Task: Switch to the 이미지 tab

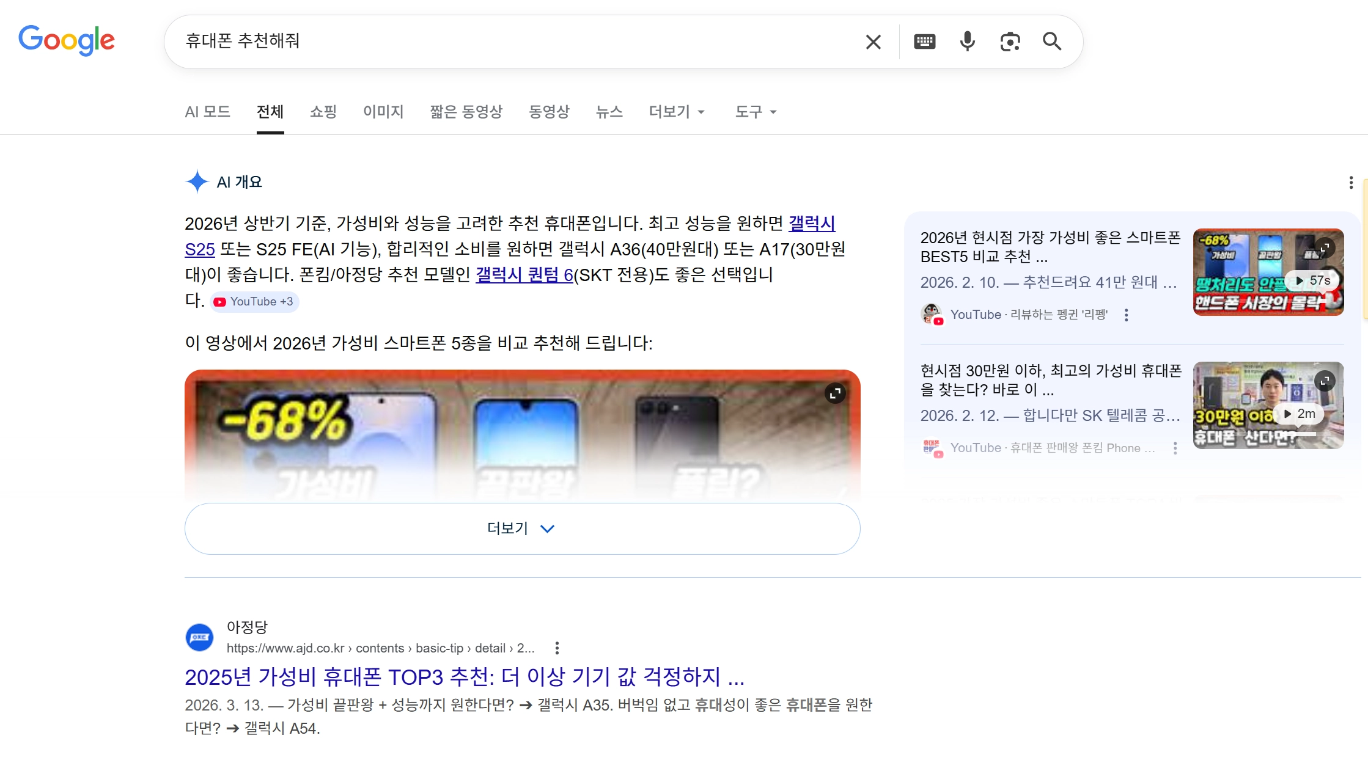Action: (383, 112)
